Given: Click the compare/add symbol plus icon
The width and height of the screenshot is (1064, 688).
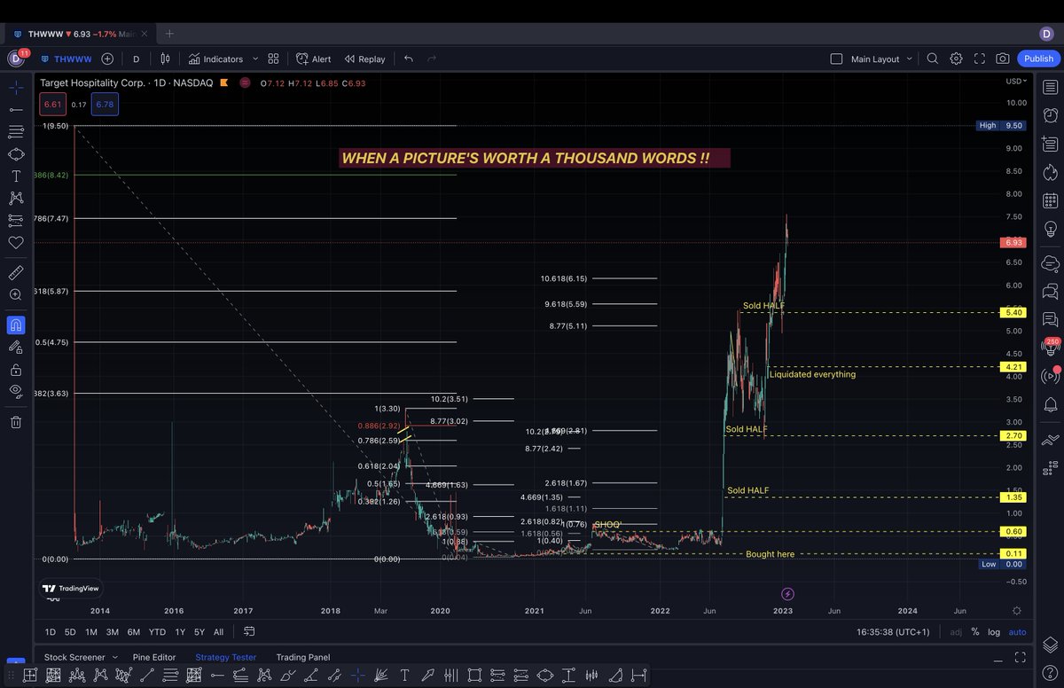Looking at the screenshot, I should coord(107,59).
